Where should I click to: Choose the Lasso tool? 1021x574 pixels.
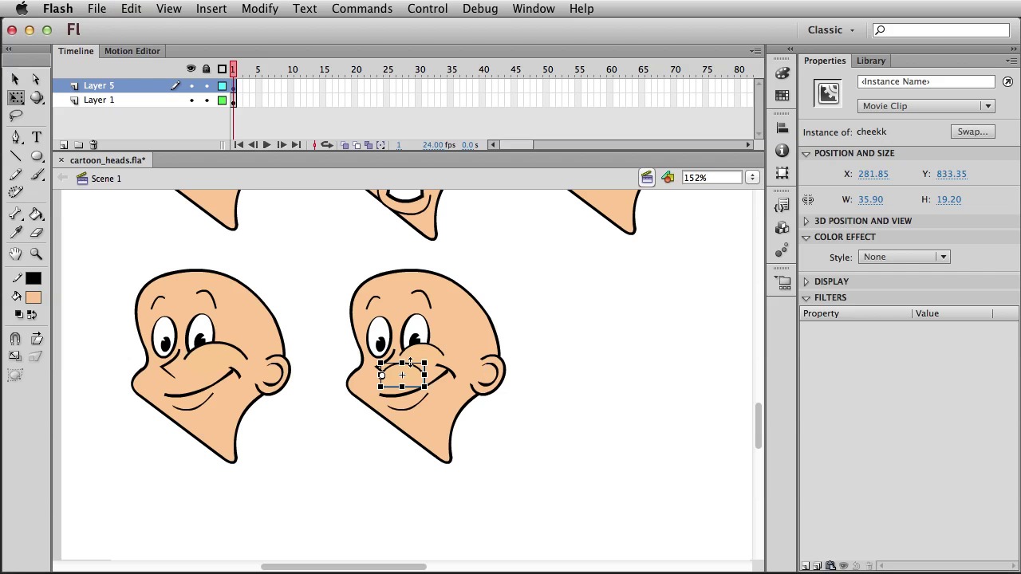16,116
